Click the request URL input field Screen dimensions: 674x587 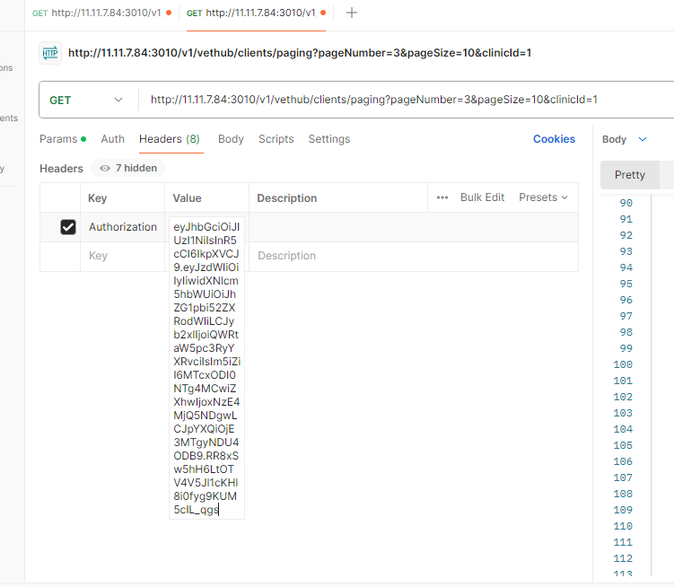(x=373, y=100)
